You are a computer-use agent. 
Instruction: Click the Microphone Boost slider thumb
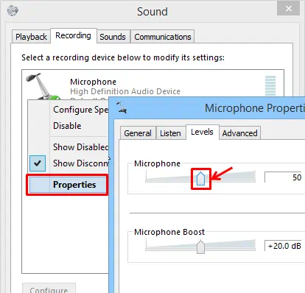201,247
